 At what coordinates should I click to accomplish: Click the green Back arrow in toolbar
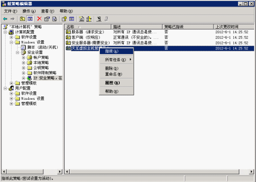point(5,19)
